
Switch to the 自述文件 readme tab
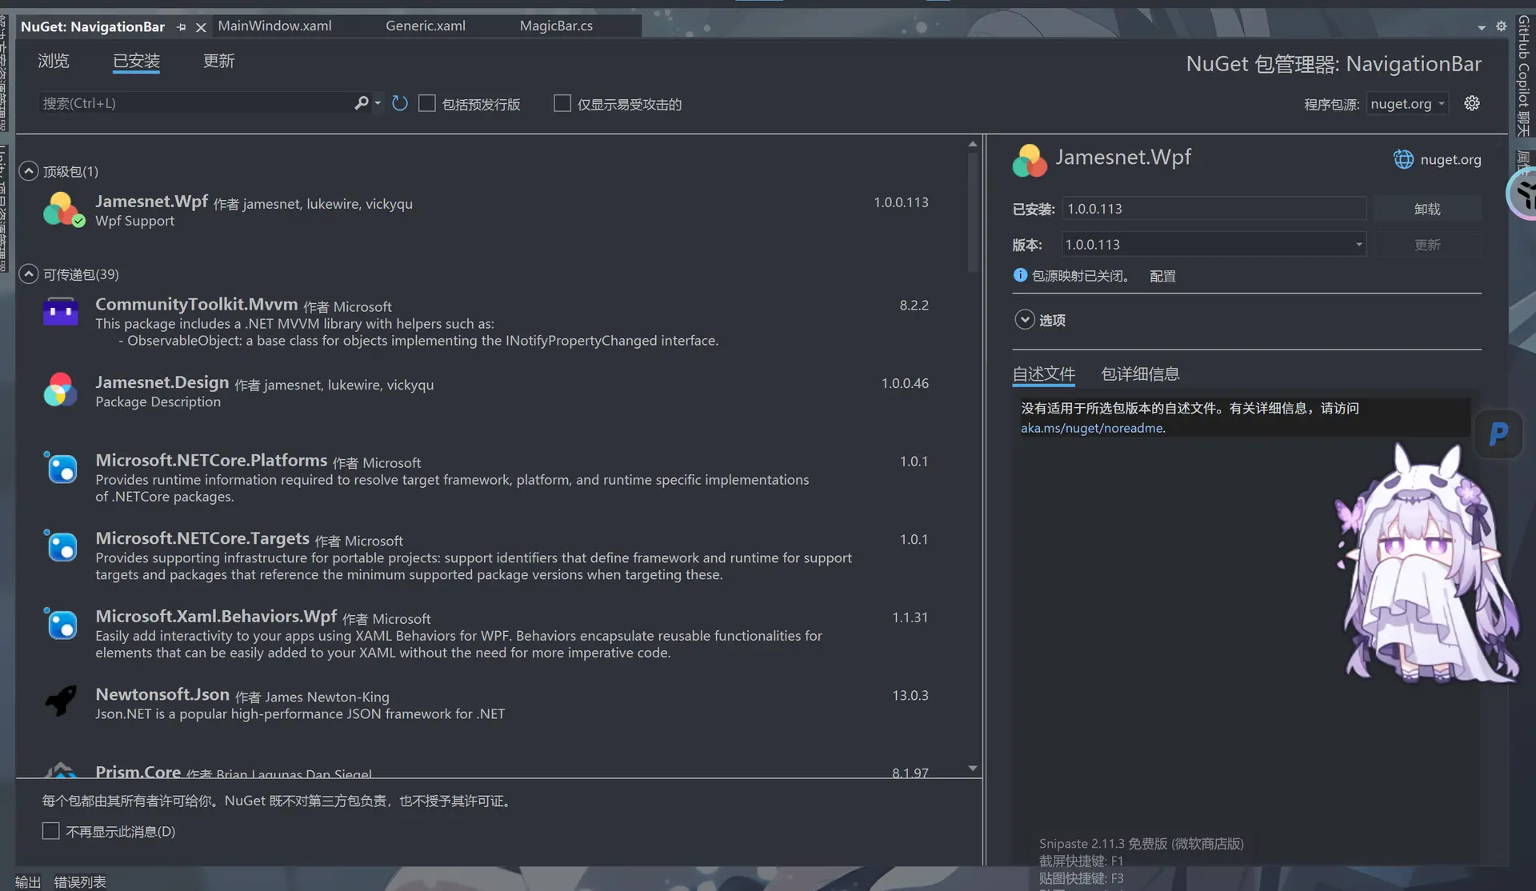tap(1043, 374)
